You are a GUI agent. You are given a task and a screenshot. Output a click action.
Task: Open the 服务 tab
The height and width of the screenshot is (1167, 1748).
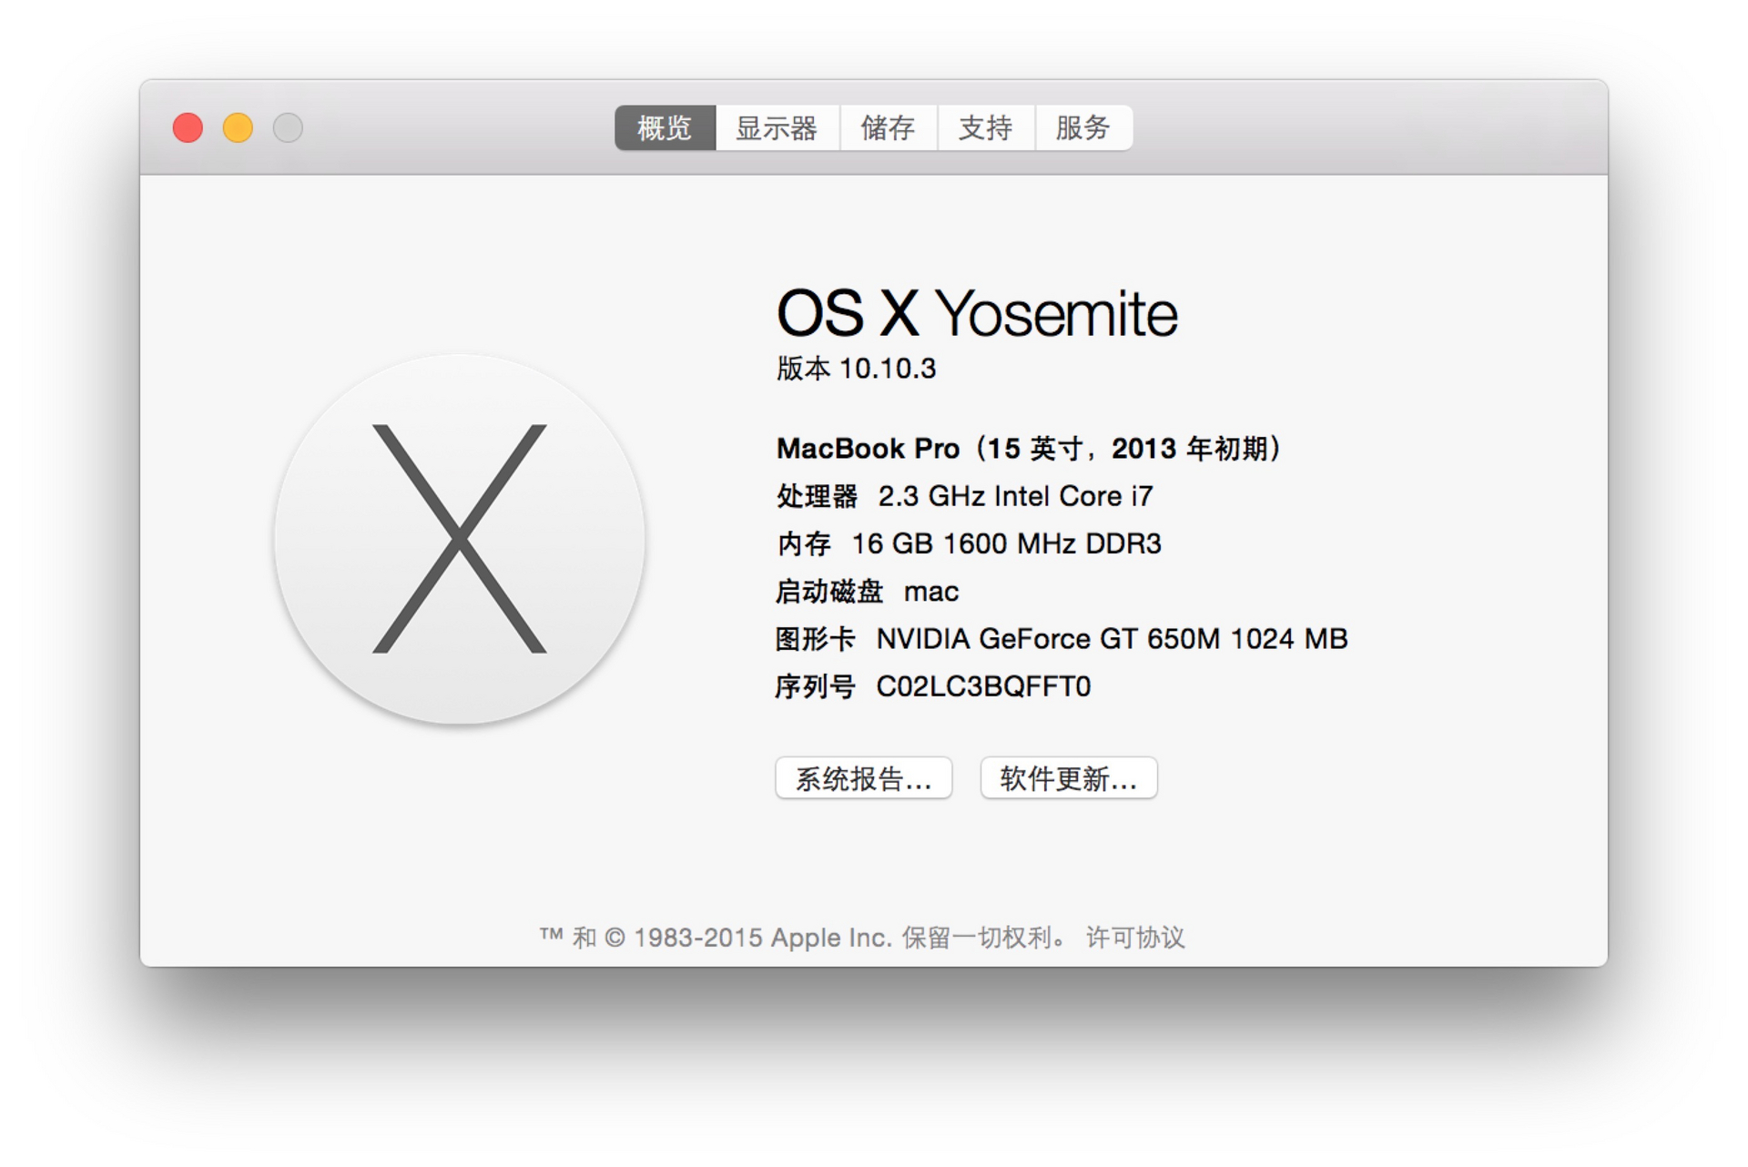tap(1083, 127)
